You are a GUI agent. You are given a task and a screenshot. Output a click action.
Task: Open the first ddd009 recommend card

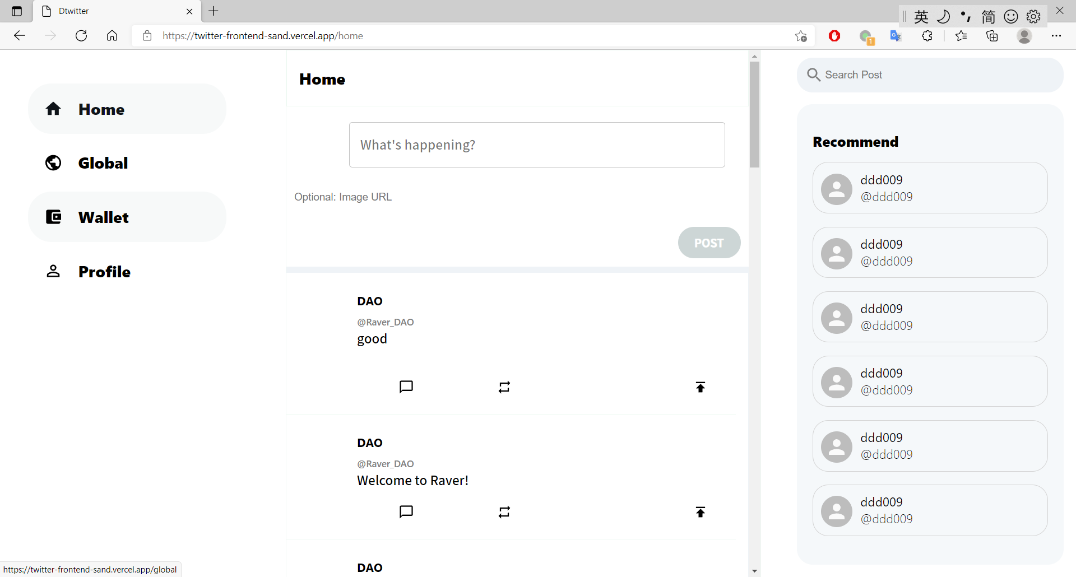click(x=930, y=188)
